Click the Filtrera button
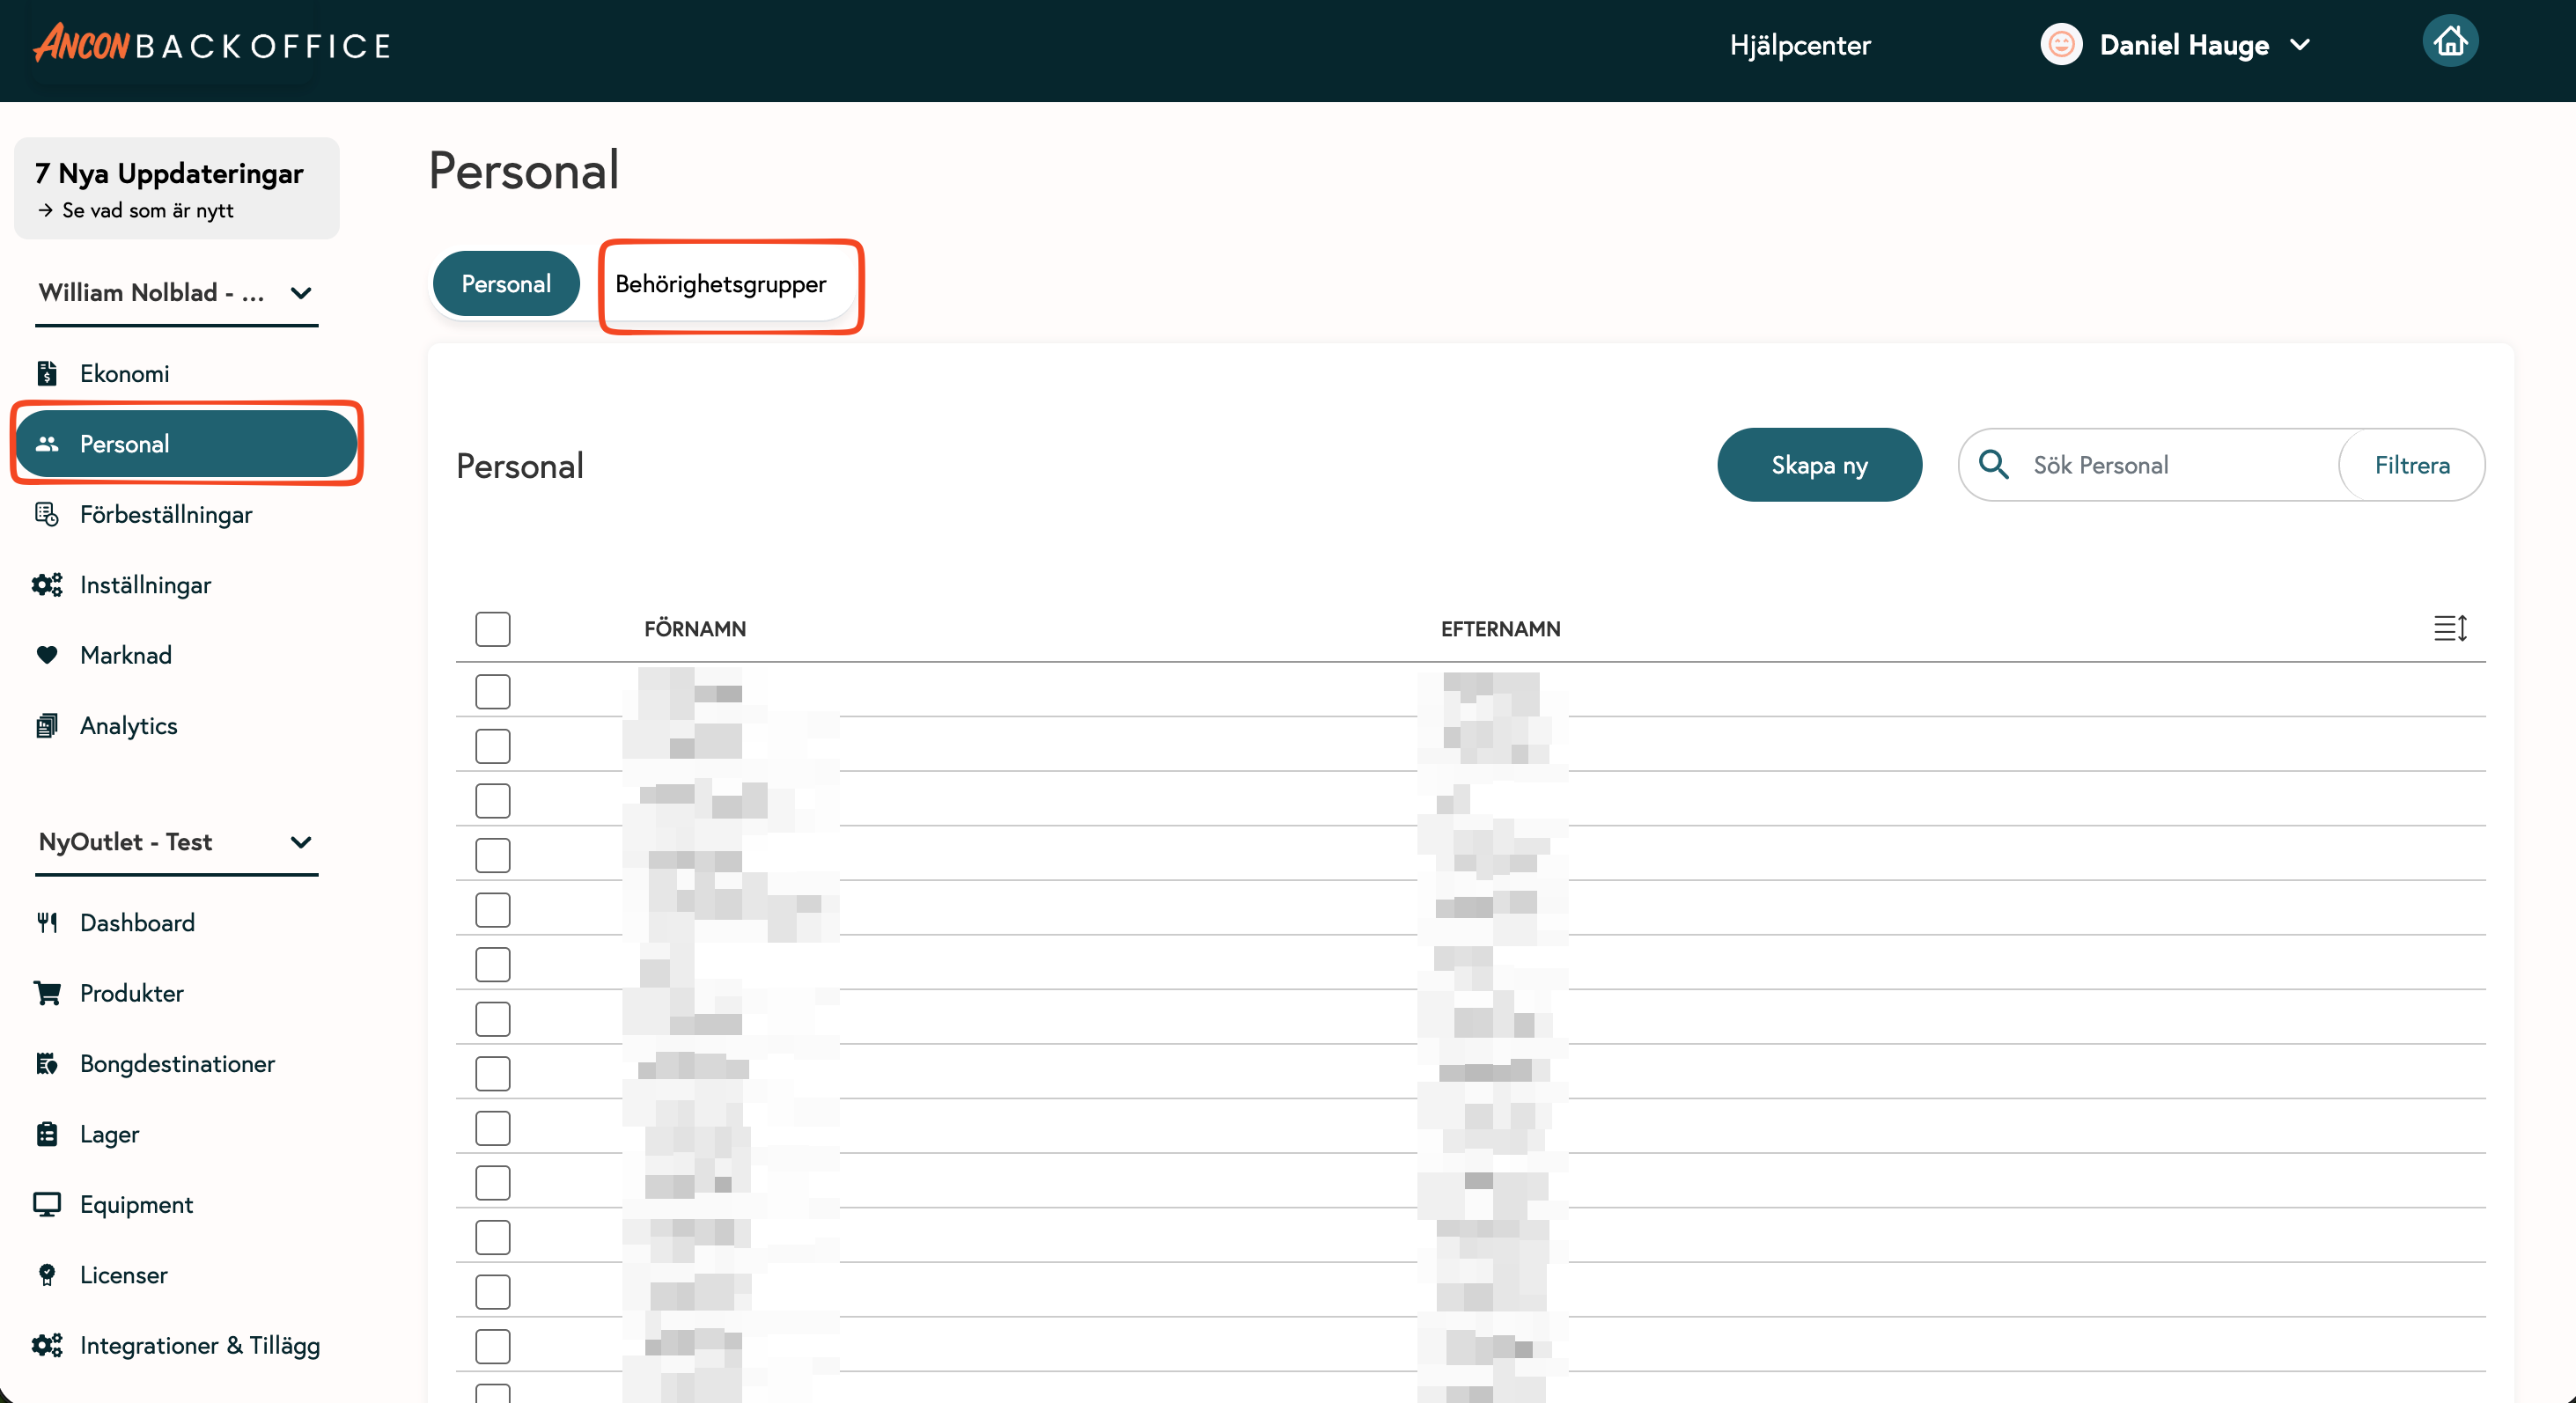Viewport: 2576px width, 1403px height. pos(2411,465)
